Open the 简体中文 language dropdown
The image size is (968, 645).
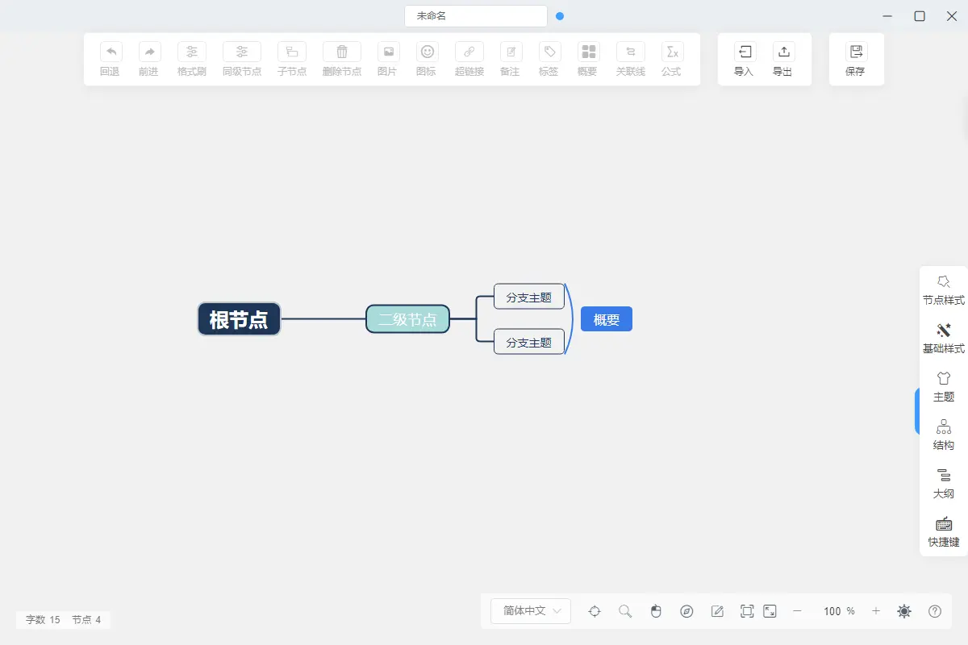click(x=531, y=611)
